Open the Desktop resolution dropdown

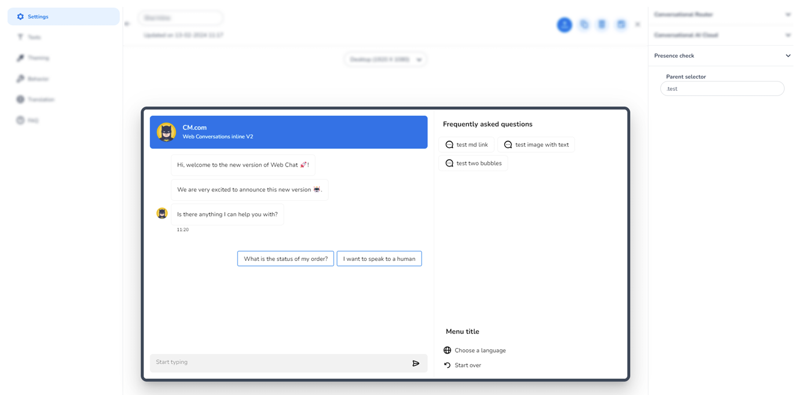tap(385, 60)
